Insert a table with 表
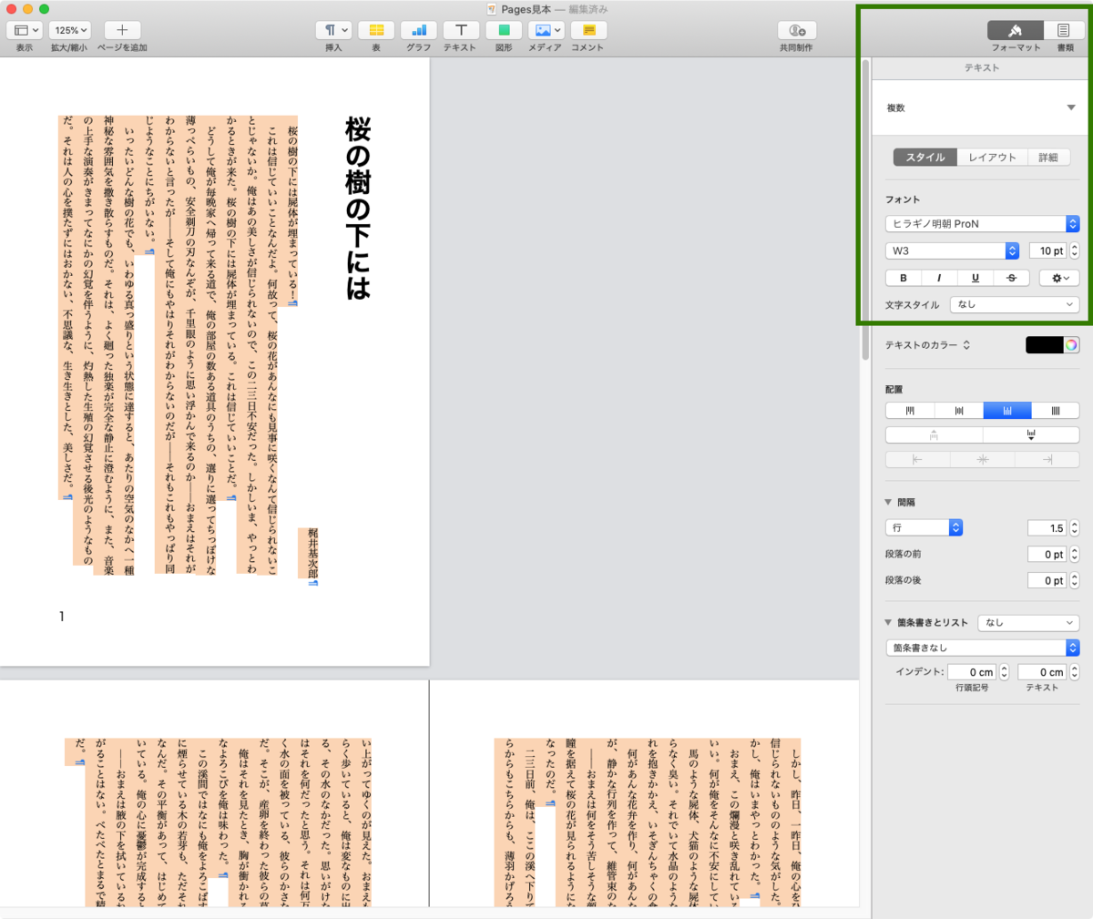 point(376,30)
